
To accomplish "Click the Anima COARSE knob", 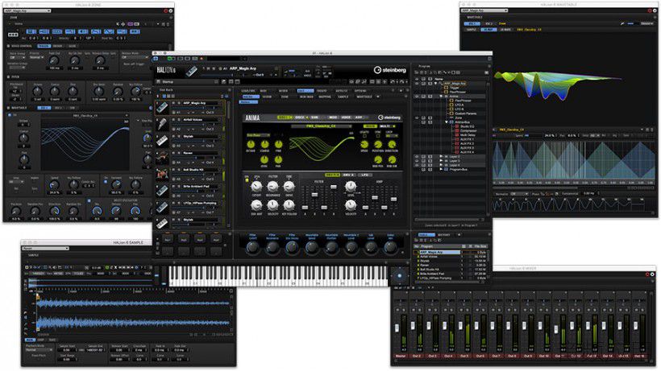I will pyautogui.click(x=264, y=144).
